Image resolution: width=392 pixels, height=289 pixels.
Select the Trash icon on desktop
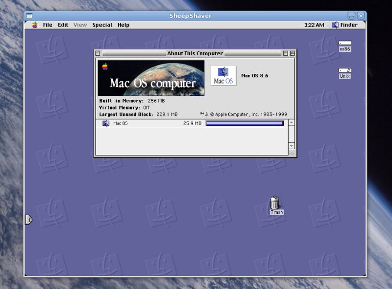(276, 205)
